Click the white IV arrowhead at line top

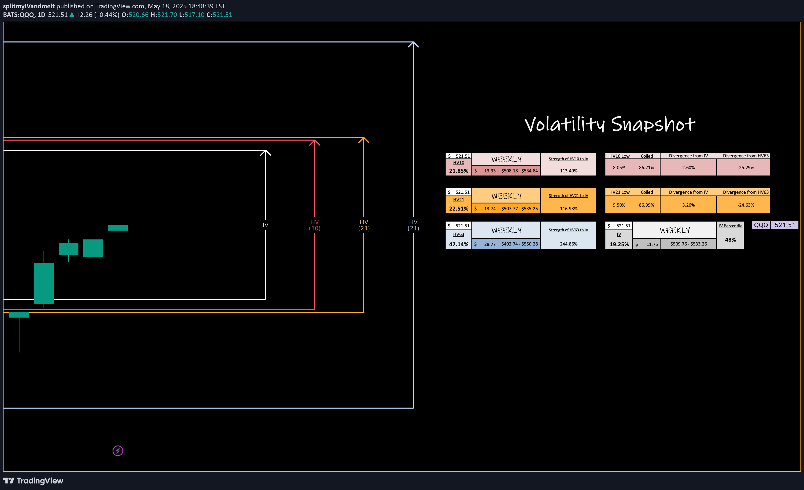pos(266,152)
